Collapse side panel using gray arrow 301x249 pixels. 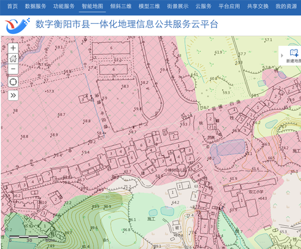click(282, 55)
